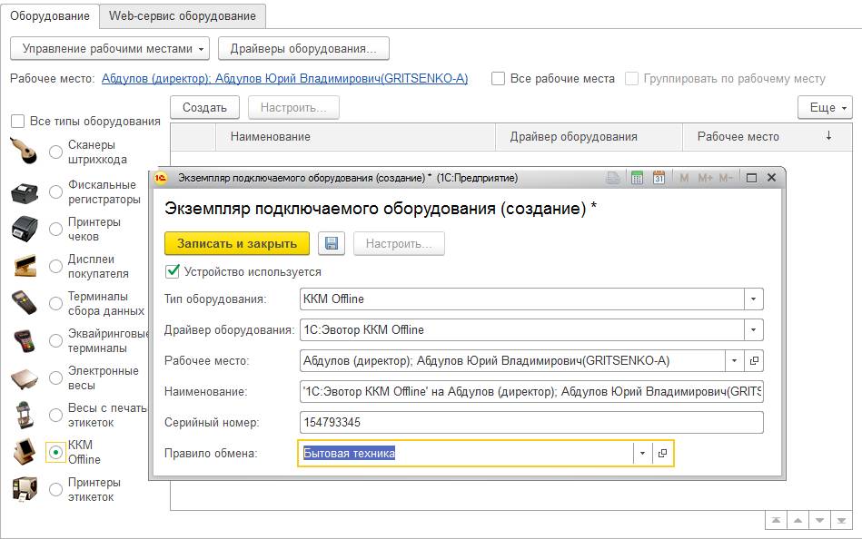
Task: Open the Еще dropdown menu
Action: click(x=825, y=107)
